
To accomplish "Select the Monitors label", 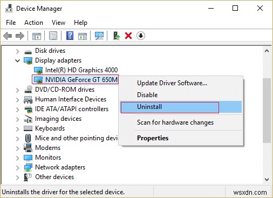I will click(48, 158).
